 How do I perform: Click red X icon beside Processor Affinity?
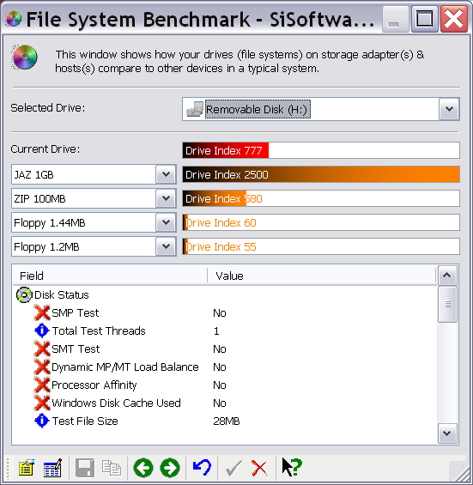point(42,385)
